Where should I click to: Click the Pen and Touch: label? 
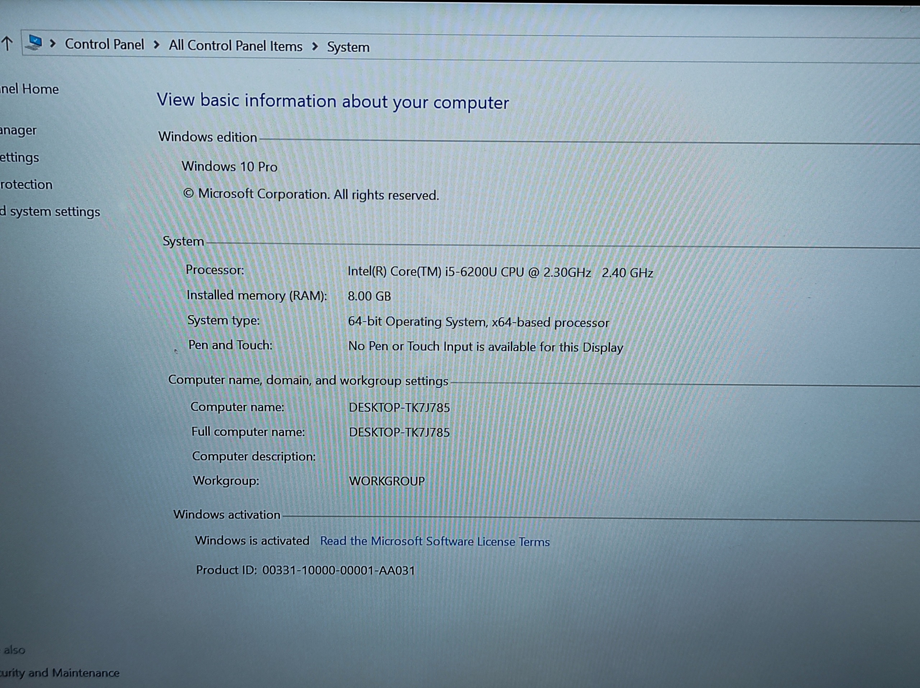(230, 345)
